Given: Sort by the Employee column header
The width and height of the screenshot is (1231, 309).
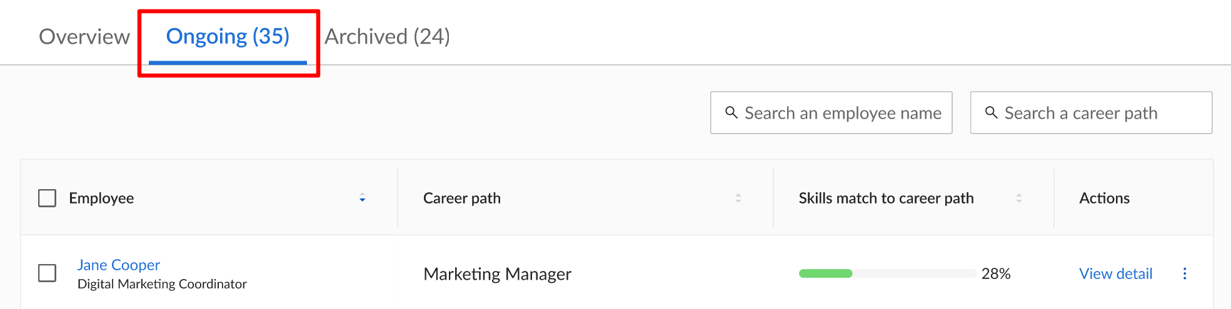Looking at the screenshot, I should point(101,198).
